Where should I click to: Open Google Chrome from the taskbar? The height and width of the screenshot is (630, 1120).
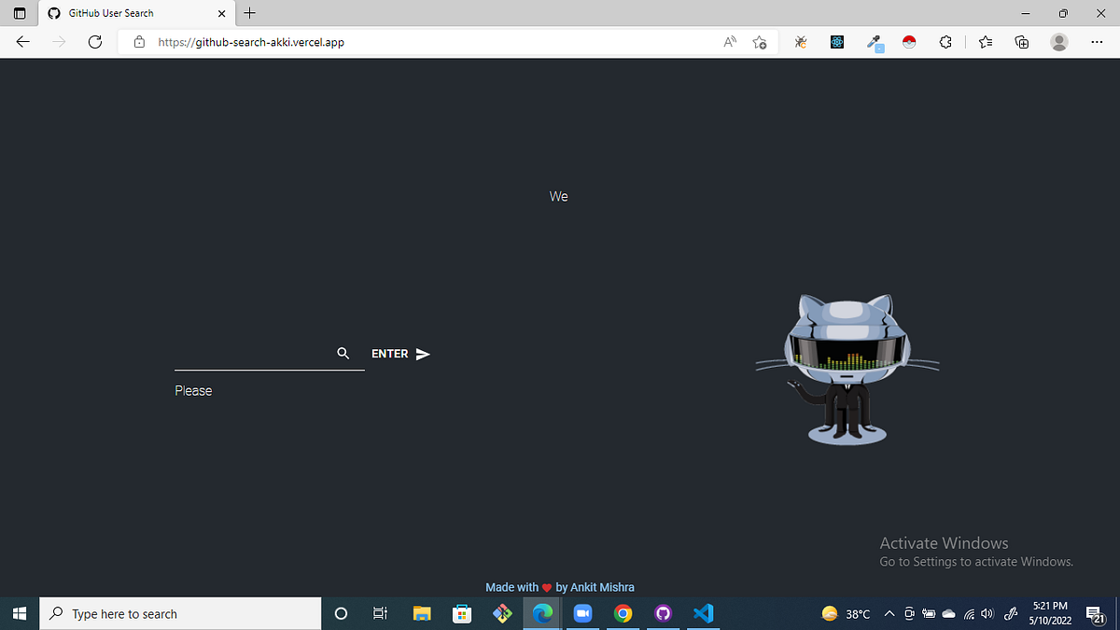[623, 613]
